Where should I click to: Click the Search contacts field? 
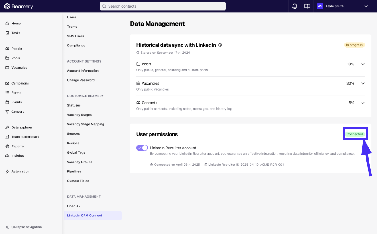pos(163,6)
